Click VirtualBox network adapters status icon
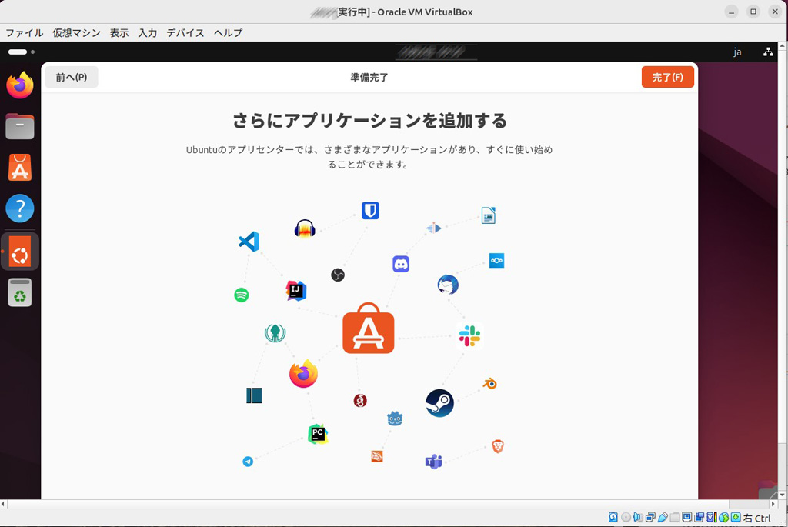Viewport: 788px width, 527px height. click(x=650, y=518)
